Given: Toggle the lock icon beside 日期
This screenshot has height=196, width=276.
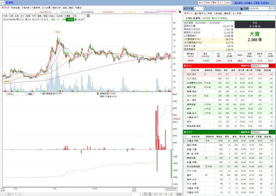Looking at the screenshot, I should [242, 9].
